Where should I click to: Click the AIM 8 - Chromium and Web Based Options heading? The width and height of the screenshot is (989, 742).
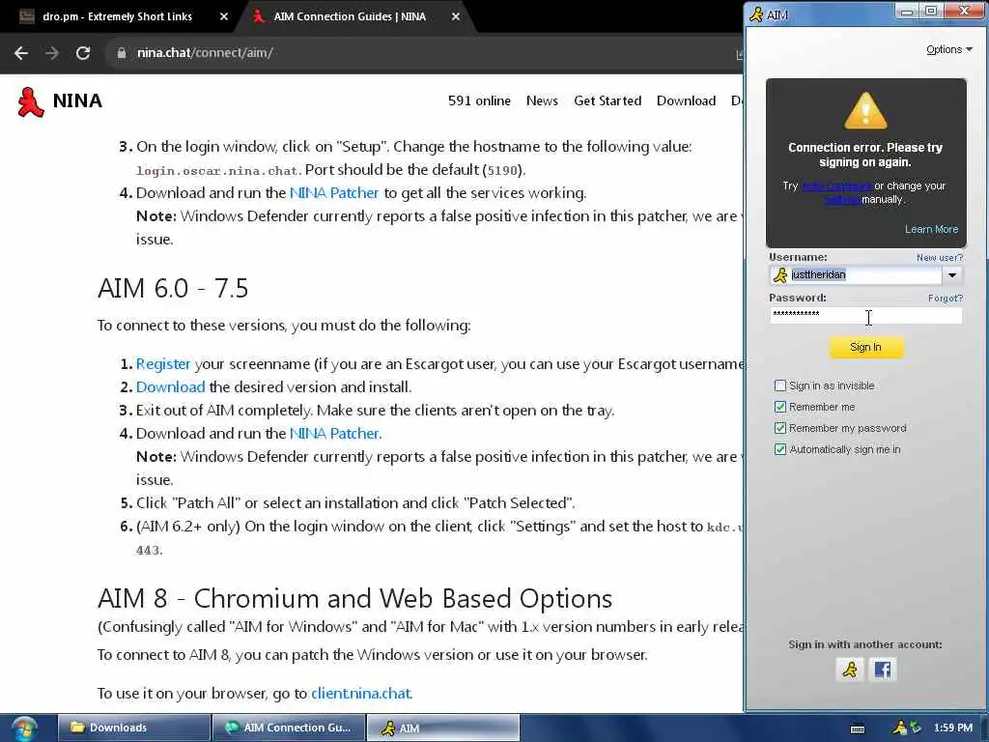pyautogui.click(x=355, y=599)
